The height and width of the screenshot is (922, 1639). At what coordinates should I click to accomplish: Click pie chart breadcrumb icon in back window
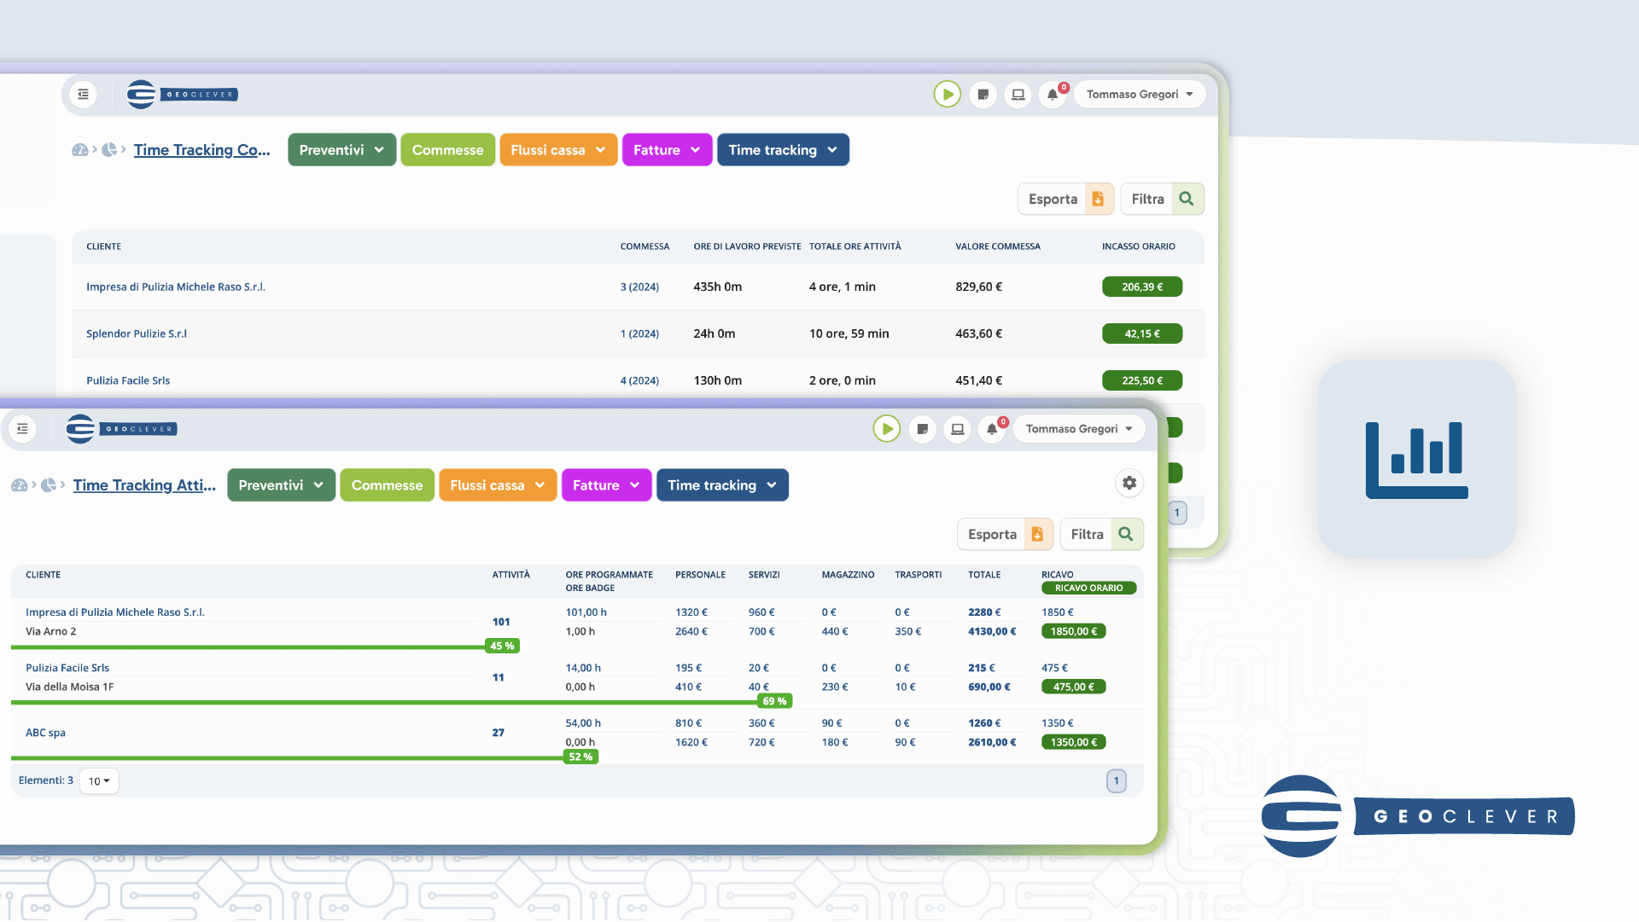109,150
